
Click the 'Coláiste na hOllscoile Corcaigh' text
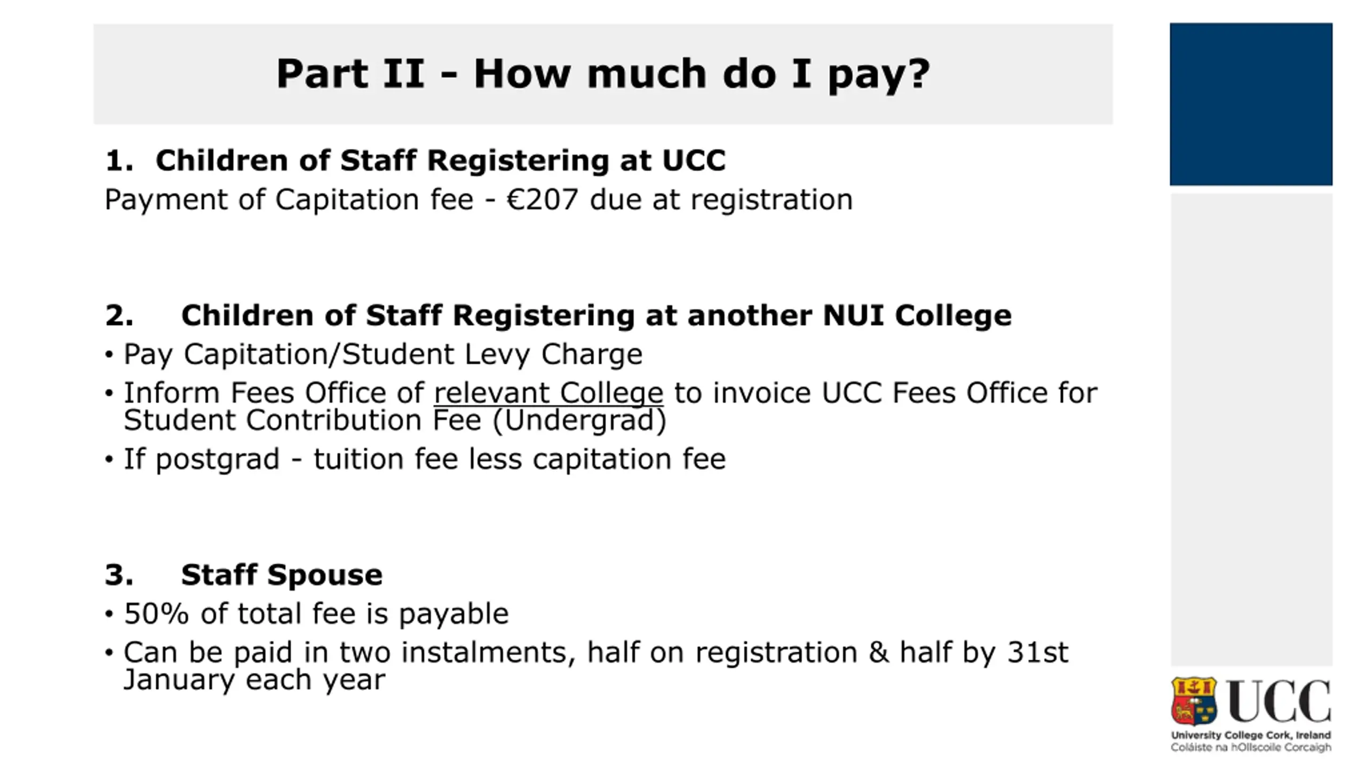[x=1251, y=747]
